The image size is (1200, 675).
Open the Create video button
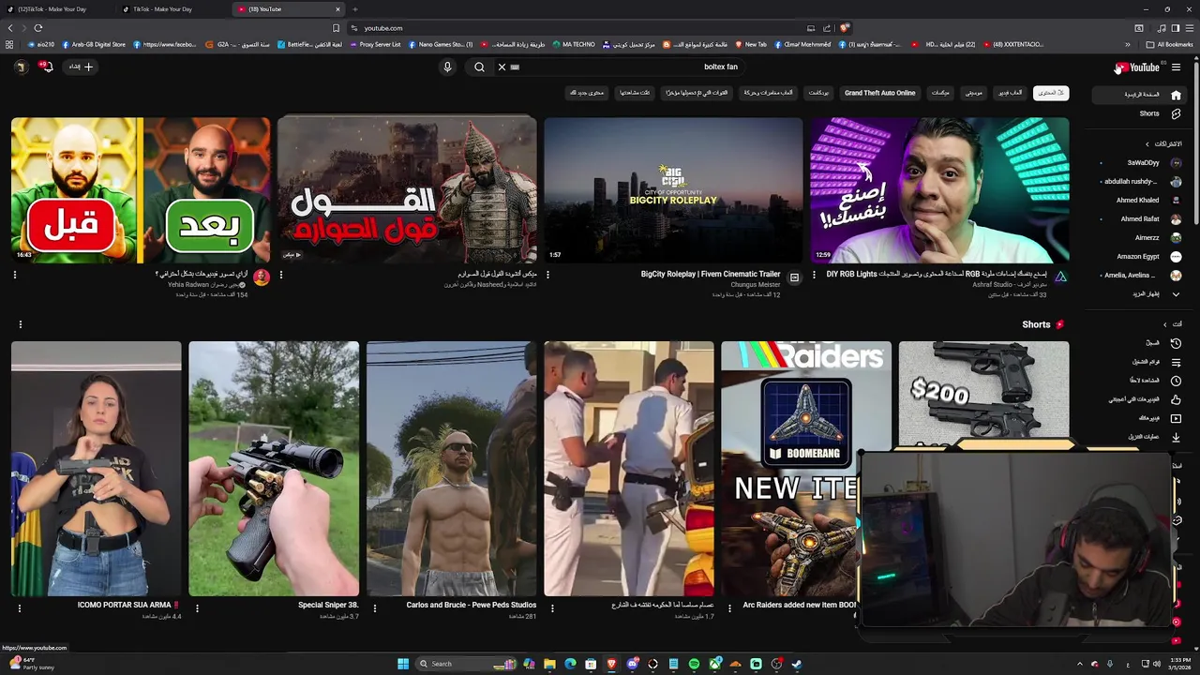pos(81,67)
